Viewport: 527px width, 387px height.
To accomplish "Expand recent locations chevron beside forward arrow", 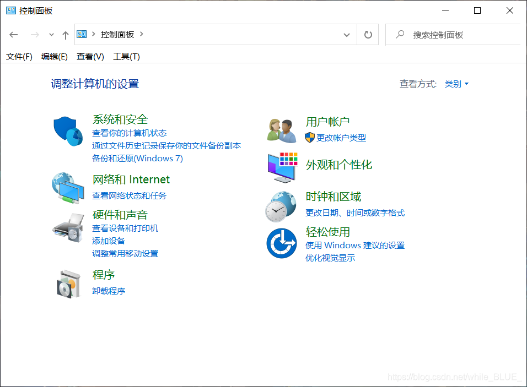I will click(51, 34).
